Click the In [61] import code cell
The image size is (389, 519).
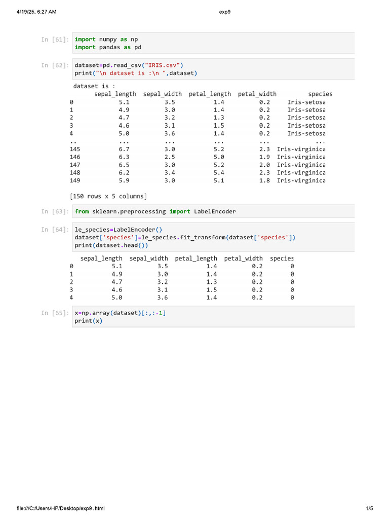[x=213, y=43]
